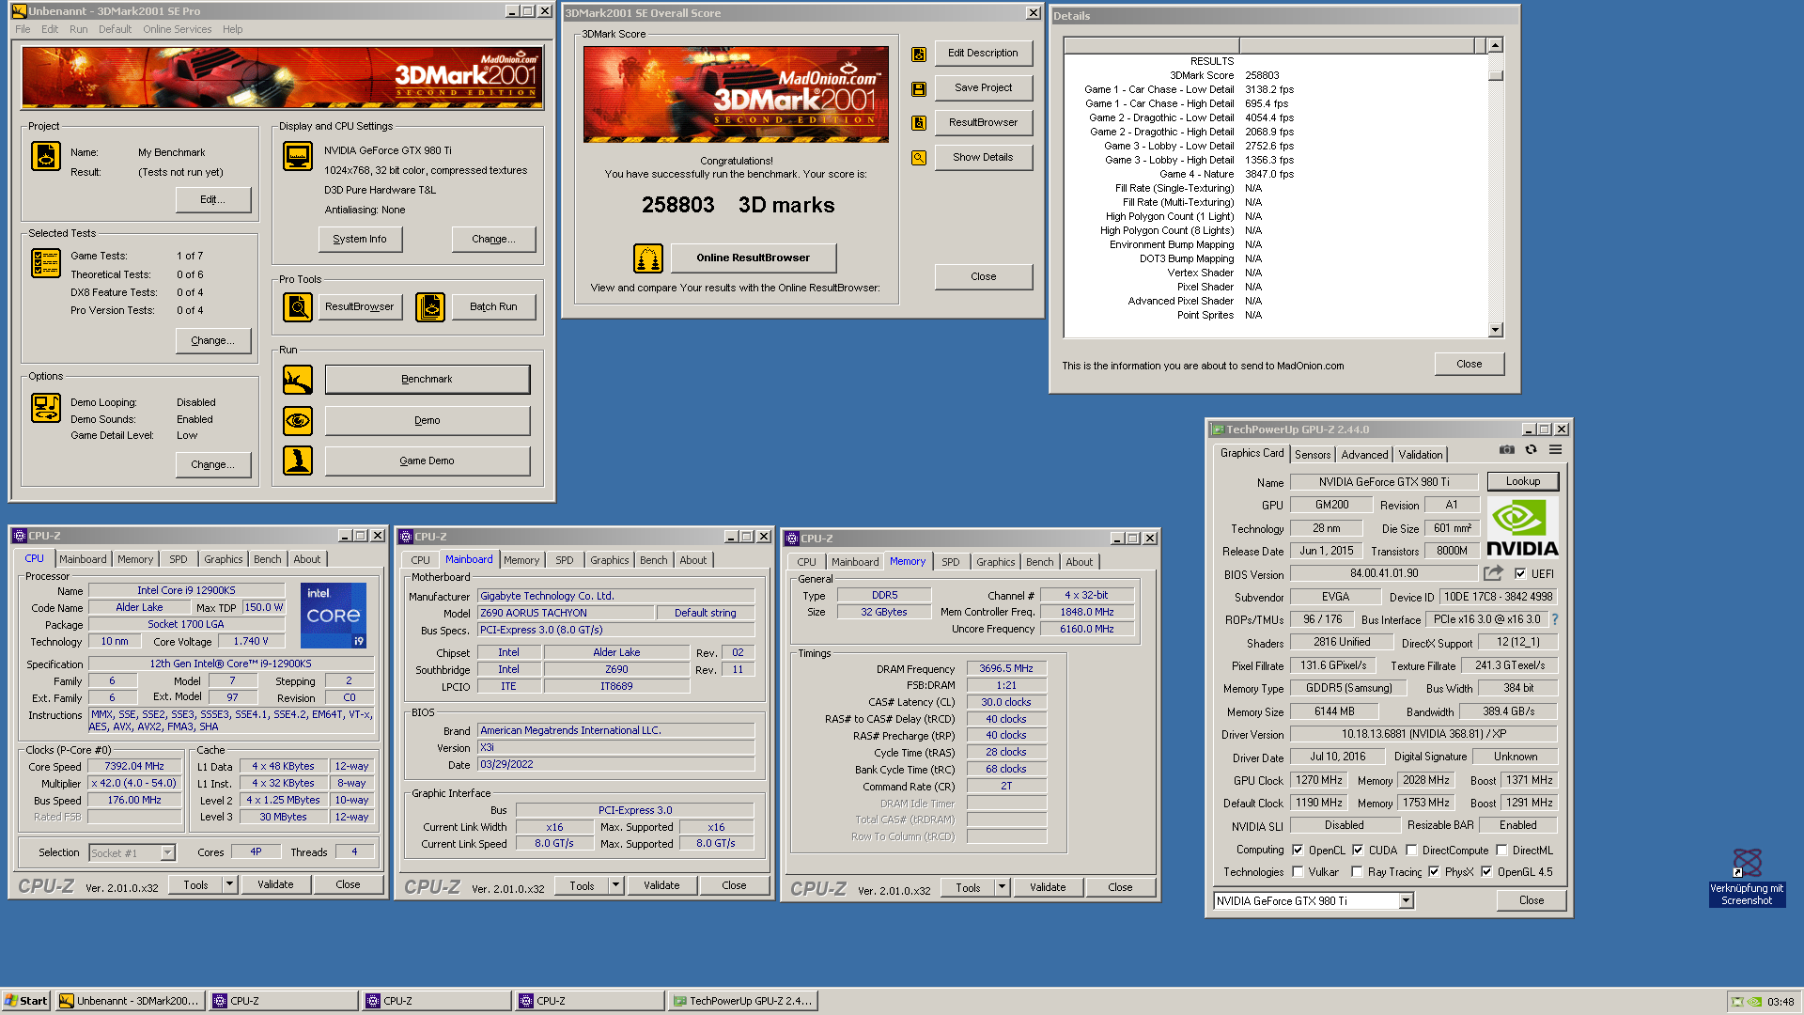1804x1015 pixels.
Task: Click the Benchmark run icon
Action: pos(298,380)
